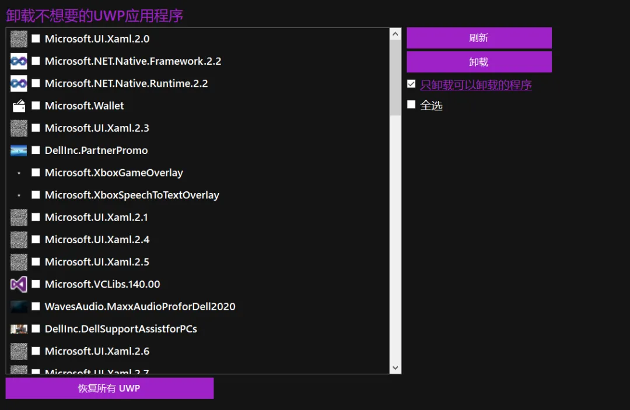Click the Microsoft.UI.Xaml.2.5 icon
Image resolution: width=630 pixels, height=410 pixels.
[x=19, y=262]
